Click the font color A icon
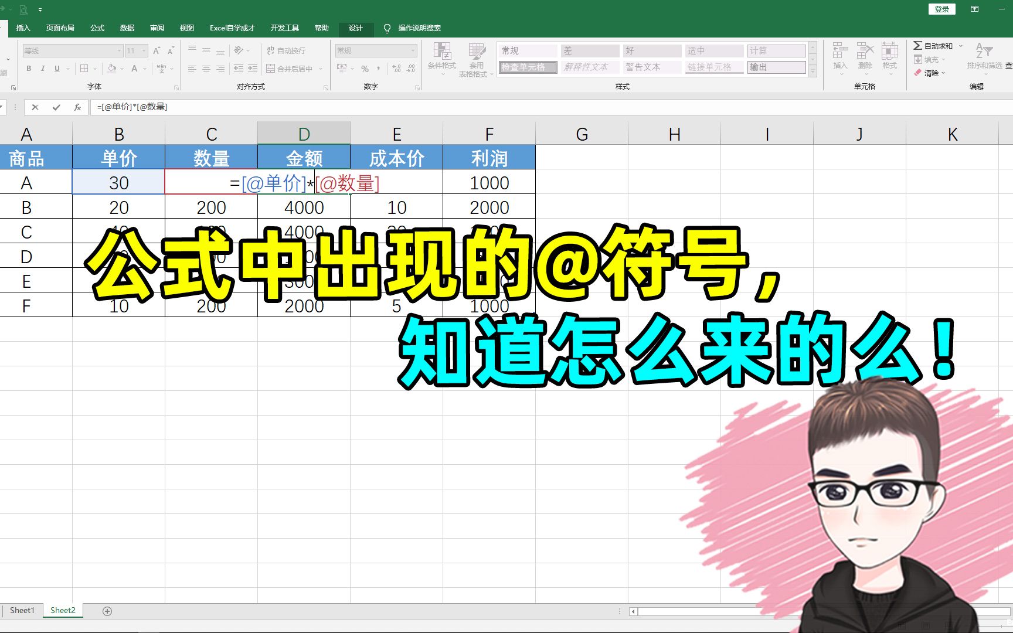Viewport: 1013px width, 633px height. click(134, 69)
